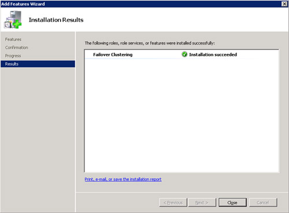Click the empty sidebar area below Results
Viewport: 289px width, 213px height.
point(38,139)
